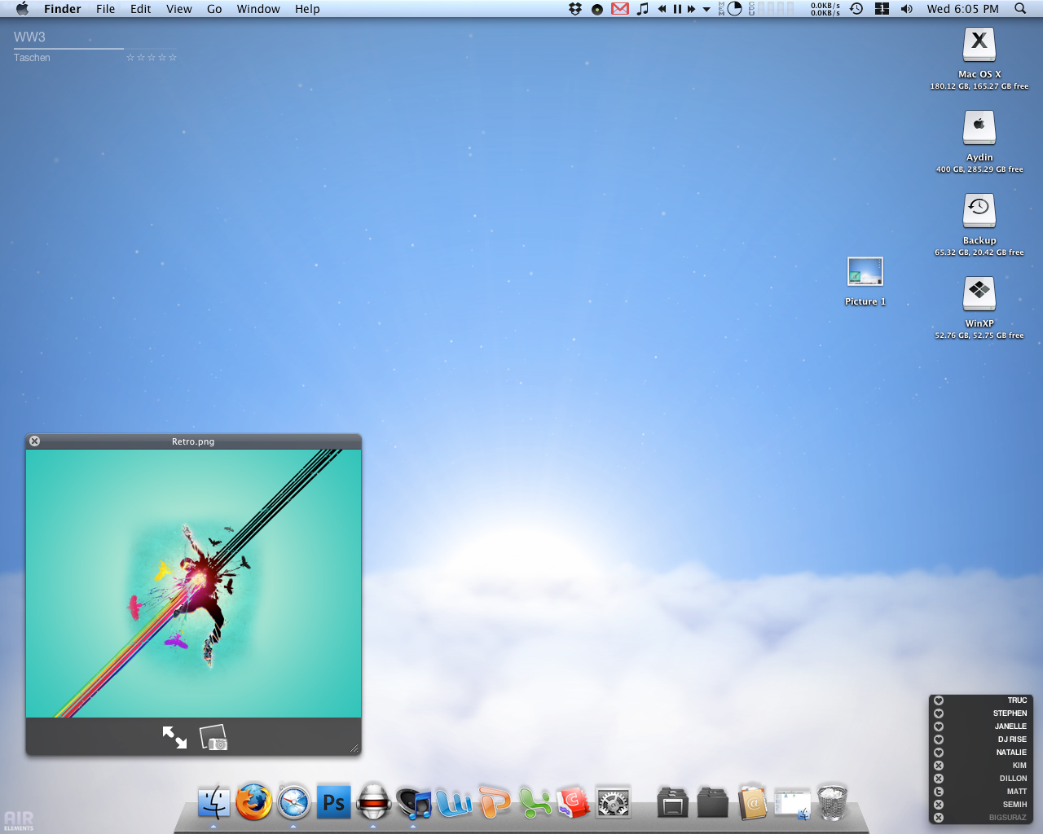Open the Dropbox menu bar icon
Screen dimensions: 1043x834
[x=575, y=9]
